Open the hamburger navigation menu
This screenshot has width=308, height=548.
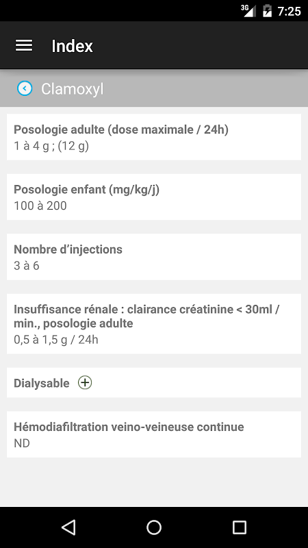(x=24, y=45)
